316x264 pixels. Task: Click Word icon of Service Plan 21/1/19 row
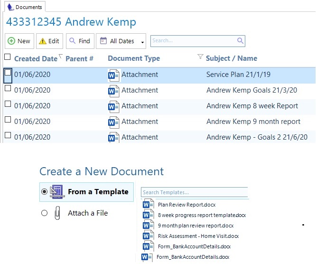tap(114, 75)
